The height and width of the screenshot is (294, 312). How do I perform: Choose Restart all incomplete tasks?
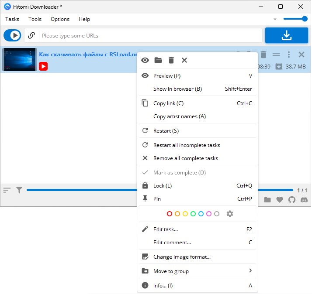pos(197,145)
